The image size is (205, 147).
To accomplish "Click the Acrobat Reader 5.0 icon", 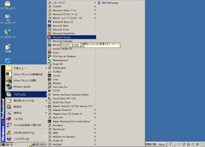I will click(49, 49).
